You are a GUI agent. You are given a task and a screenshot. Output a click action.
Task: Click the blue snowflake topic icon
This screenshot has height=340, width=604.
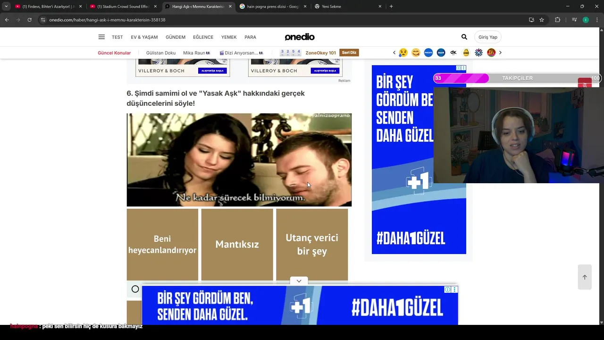pos(478,52)
